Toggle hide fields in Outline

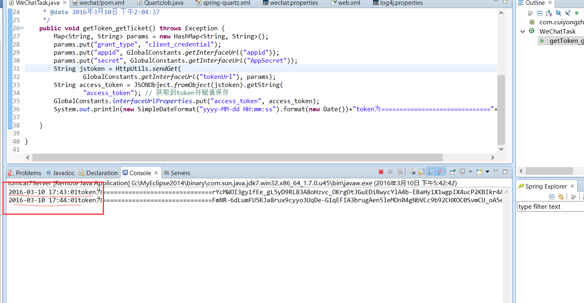[559, 13]
